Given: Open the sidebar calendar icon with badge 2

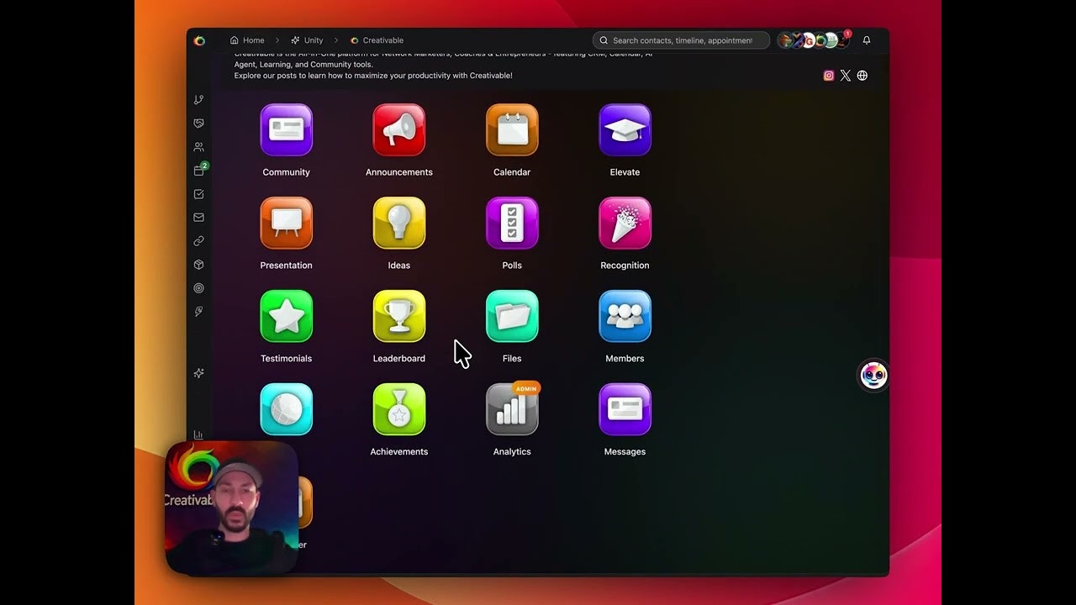Looking at the screenshot, I should (200, 169).
